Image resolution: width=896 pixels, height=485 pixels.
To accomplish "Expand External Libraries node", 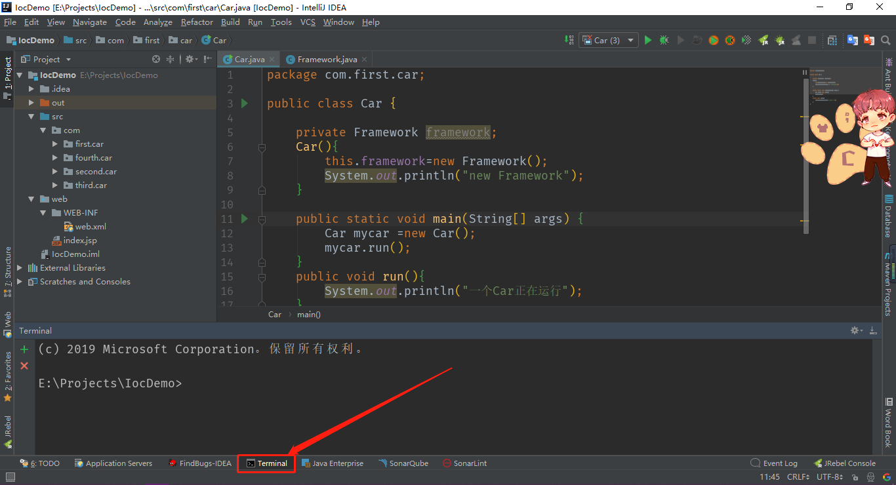I will (x=20, y=267).
